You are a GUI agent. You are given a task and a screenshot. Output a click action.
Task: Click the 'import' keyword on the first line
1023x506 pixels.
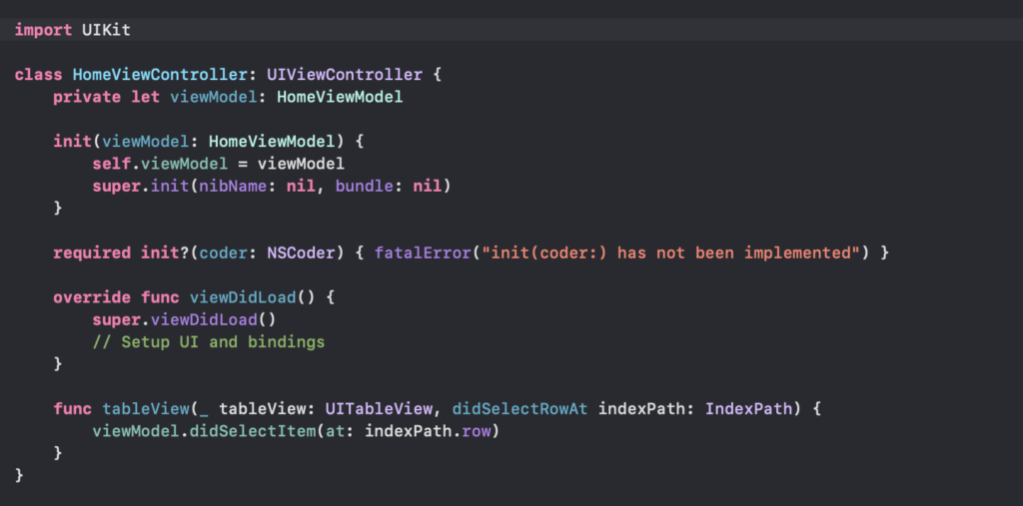pyautogui.click(x=43, y=30)
